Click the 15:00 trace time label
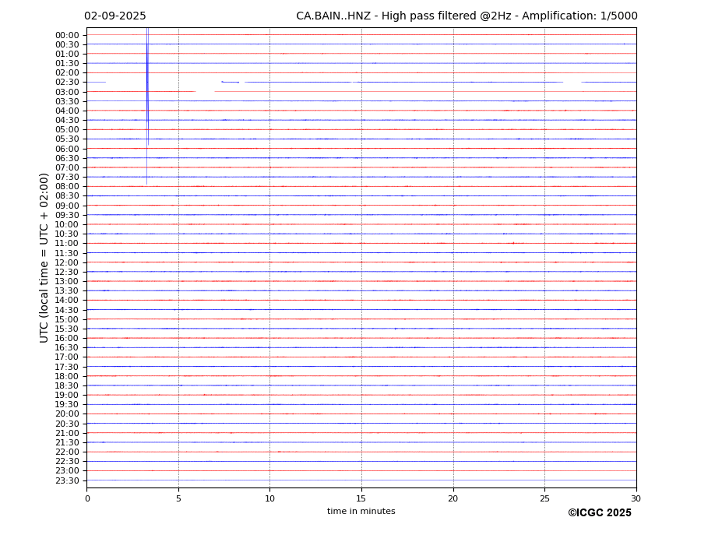Viewport: 722px width, 542px height. [67, 319]
